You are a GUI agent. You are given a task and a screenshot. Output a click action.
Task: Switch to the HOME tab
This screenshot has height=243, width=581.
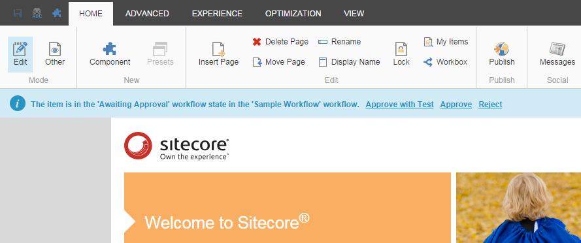91,14
